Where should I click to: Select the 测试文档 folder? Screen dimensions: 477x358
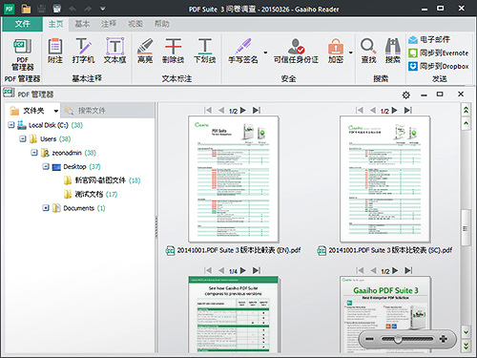coord(91,194)
